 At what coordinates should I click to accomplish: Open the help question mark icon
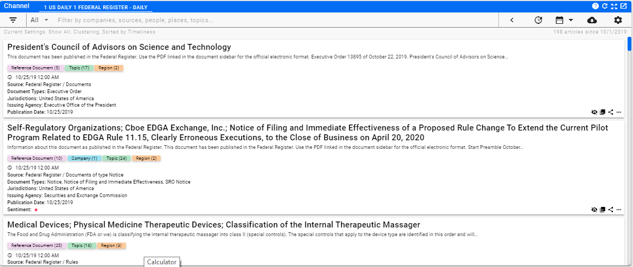click(x=596, y=6)
